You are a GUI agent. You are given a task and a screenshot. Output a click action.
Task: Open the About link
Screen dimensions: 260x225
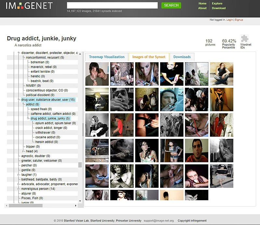[x=202, y=8]
